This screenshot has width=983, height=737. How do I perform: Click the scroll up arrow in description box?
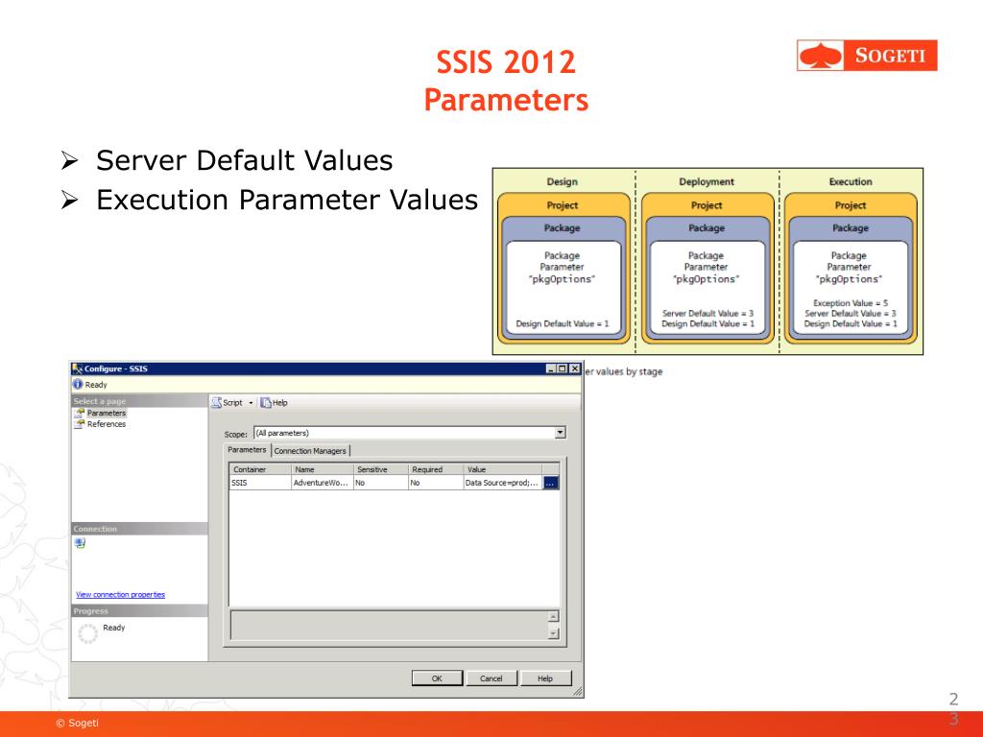(553, 617)
